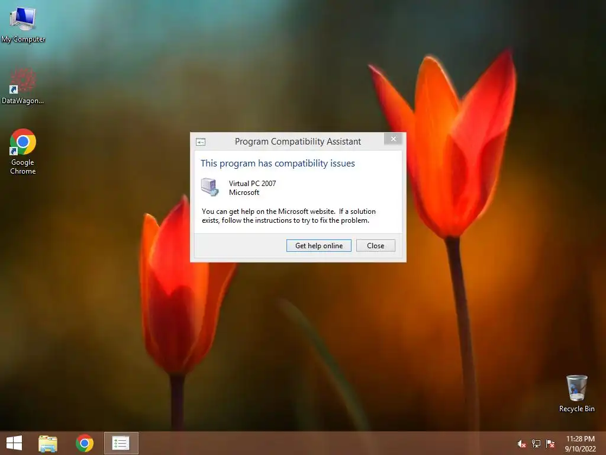
Task: Click the 'Virtual PC 2007' text
Action: coord(252,184)
